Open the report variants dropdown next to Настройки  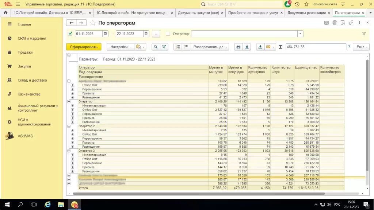click(141, 47)
